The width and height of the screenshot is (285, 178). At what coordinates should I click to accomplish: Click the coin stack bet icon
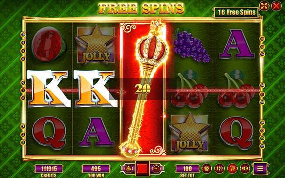(207, 168)
